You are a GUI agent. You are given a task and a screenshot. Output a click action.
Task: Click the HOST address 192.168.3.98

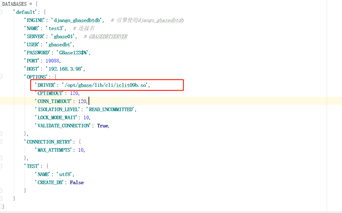pos(65,68)
